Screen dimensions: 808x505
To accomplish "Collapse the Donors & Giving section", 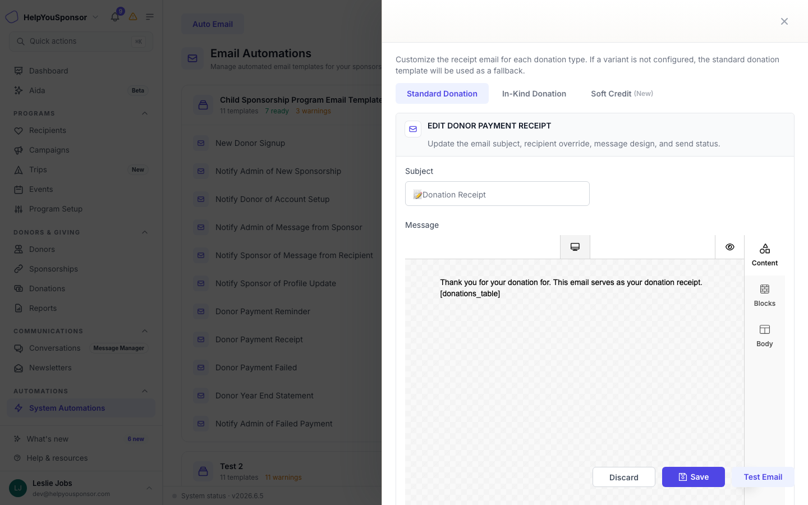I will click(145, 232).
